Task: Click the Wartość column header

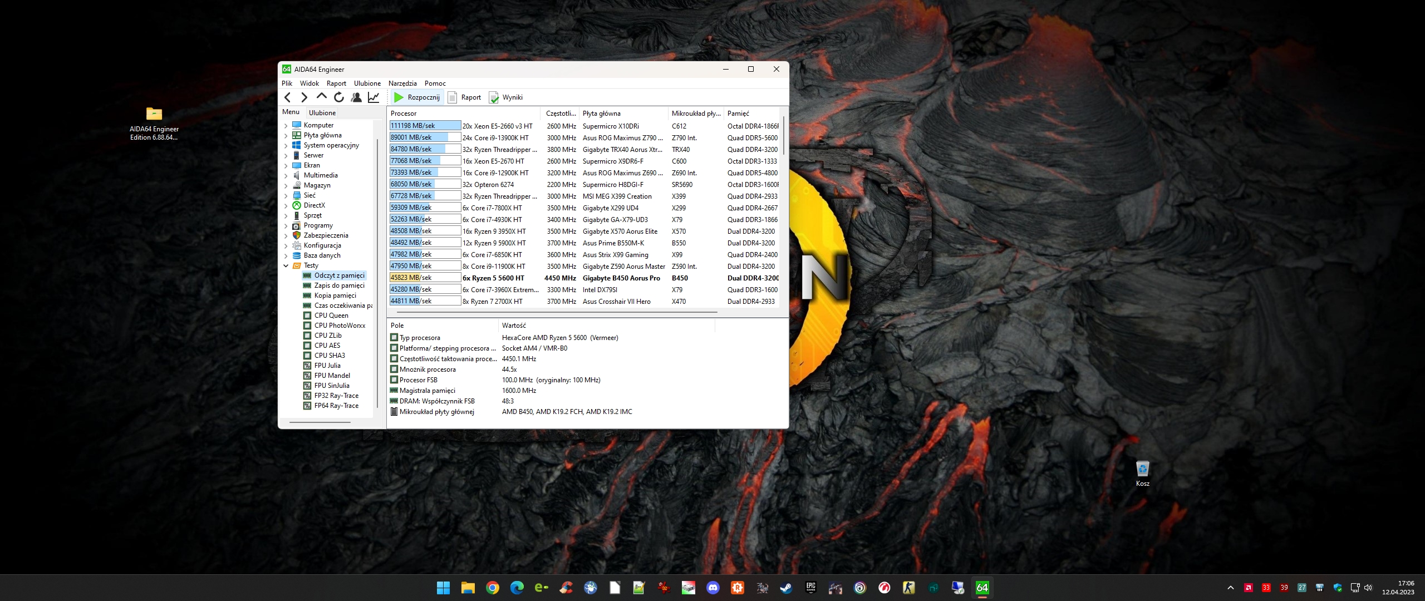Action: coord(606,326)
